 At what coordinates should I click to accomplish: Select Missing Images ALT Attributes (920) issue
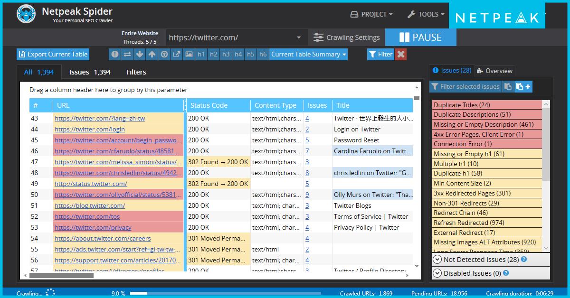tap(487, 242)
